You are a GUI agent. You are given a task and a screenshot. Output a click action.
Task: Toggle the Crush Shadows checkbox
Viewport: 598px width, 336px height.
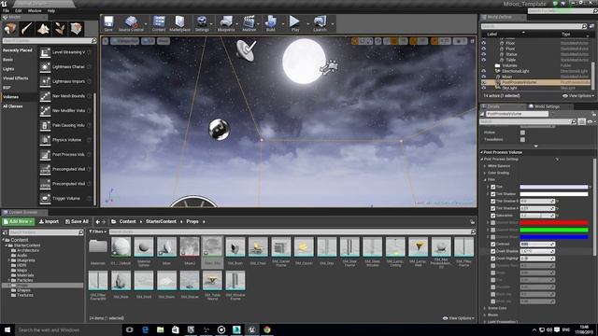pos(492,251)
